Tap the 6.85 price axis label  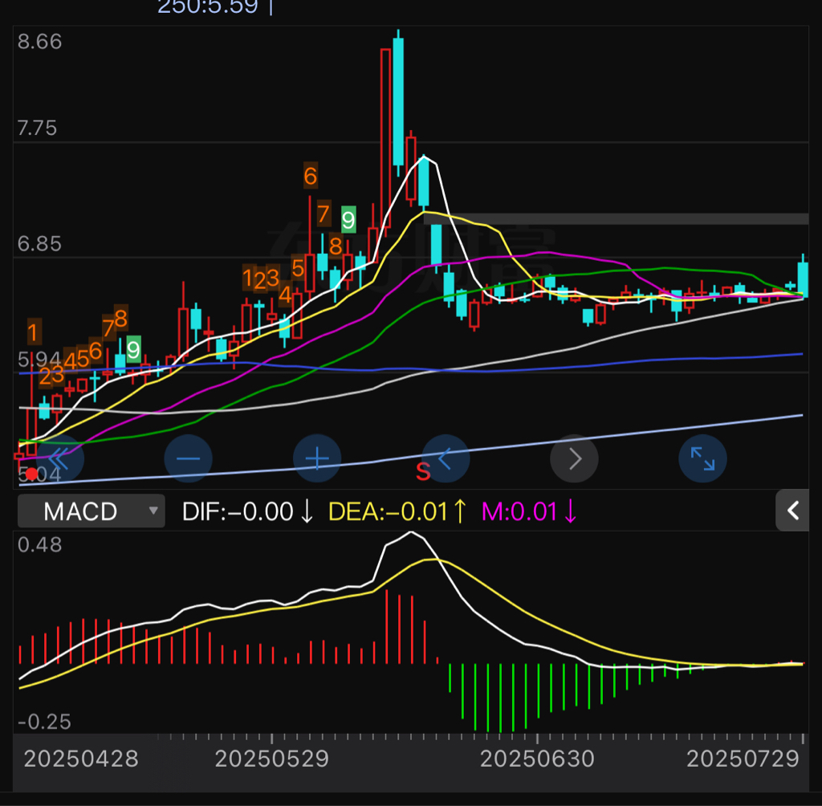coord(39,244)
